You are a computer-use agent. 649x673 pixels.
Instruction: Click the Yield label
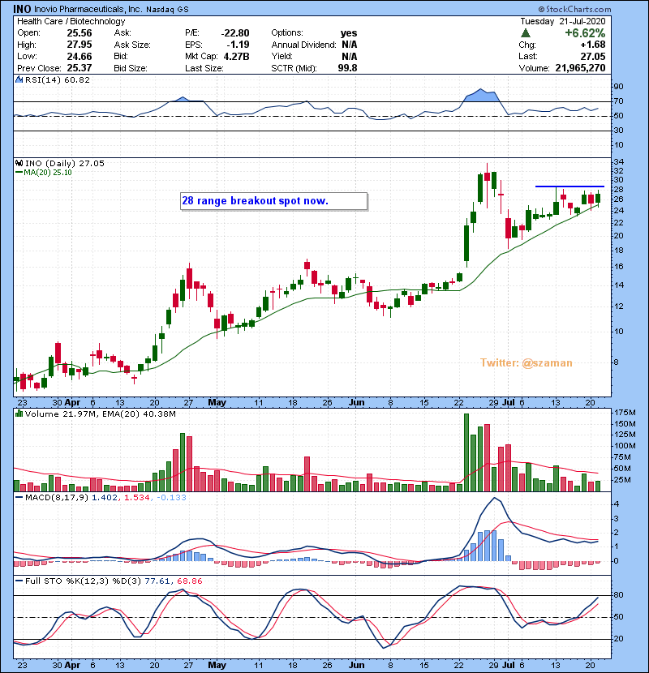(x=282, y=56)
